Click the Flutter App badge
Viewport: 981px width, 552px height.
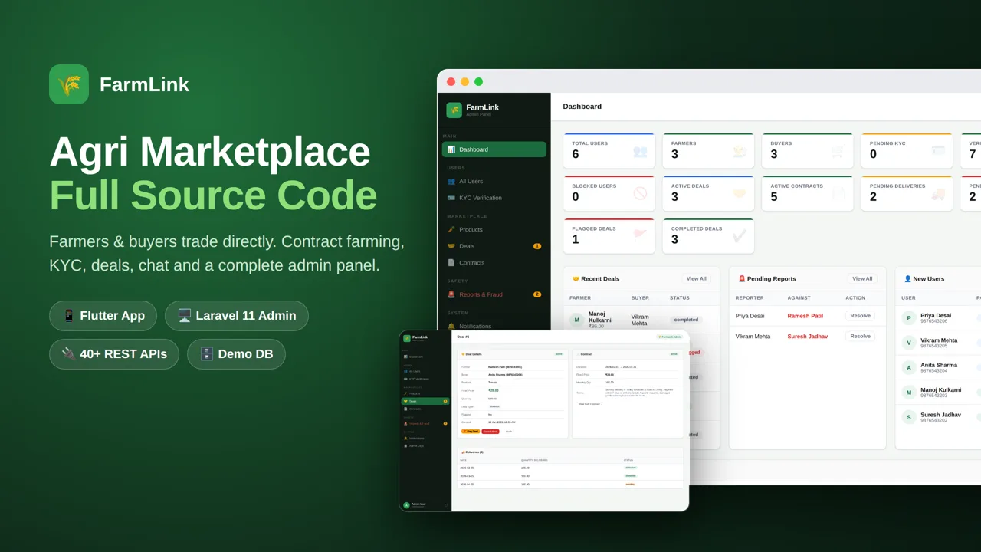coord(103,316)
